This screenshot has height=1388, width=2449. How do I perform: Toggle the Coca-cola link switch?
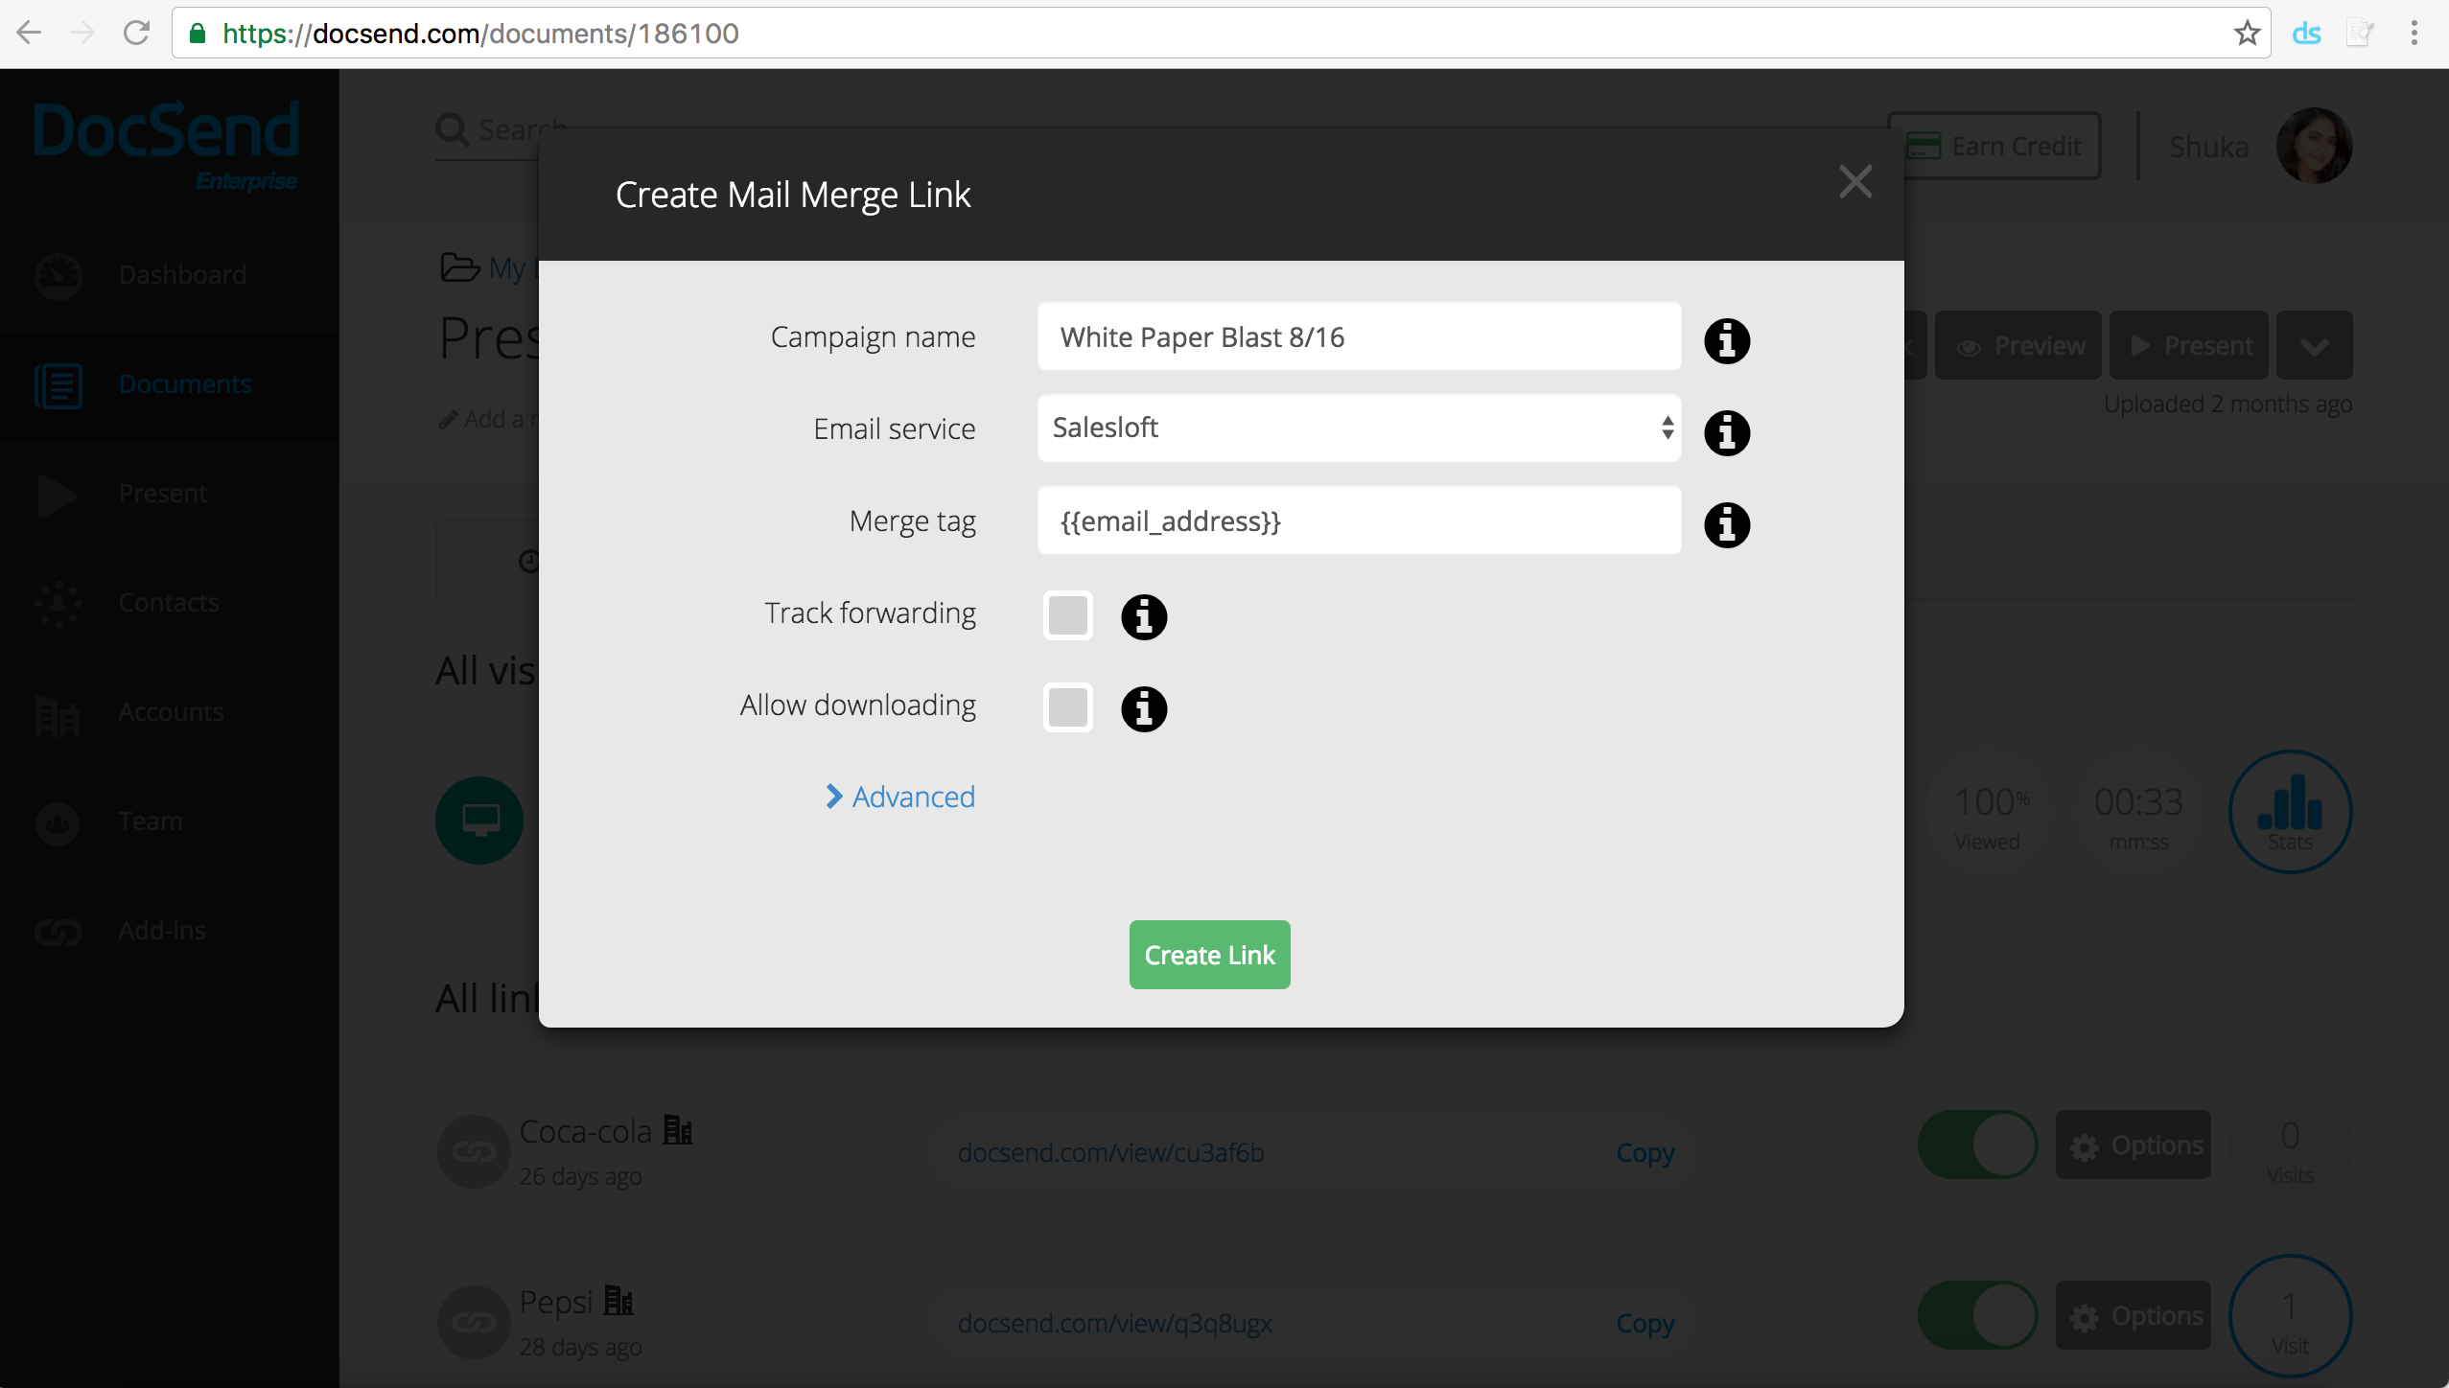[1977, 1145]
